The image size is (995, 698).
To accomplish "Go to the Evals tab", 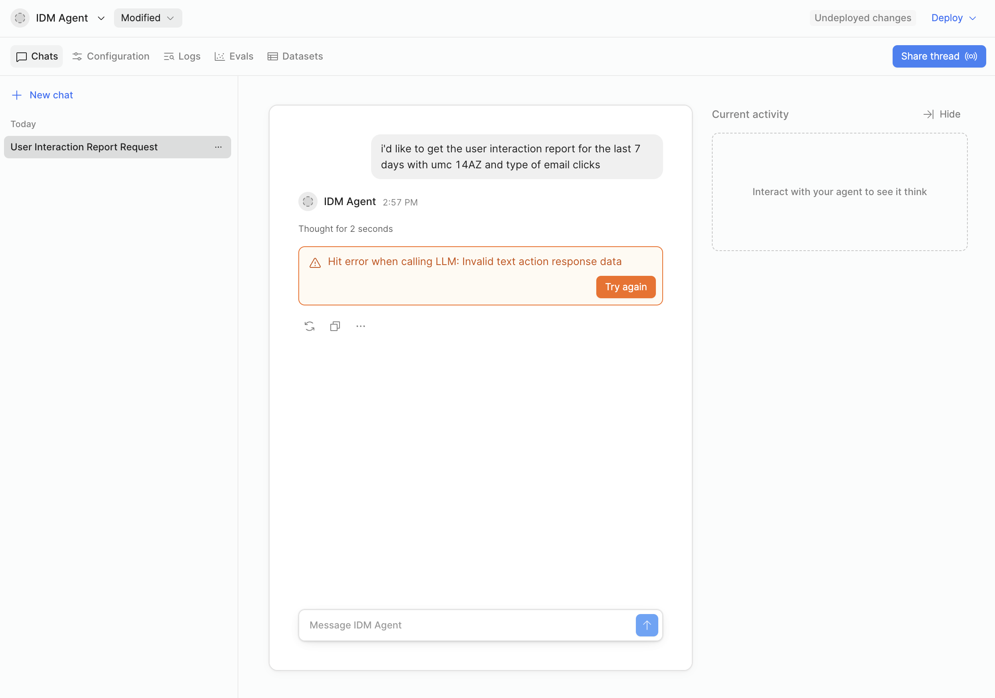I will pyautogui.click(x=234, y=56).
